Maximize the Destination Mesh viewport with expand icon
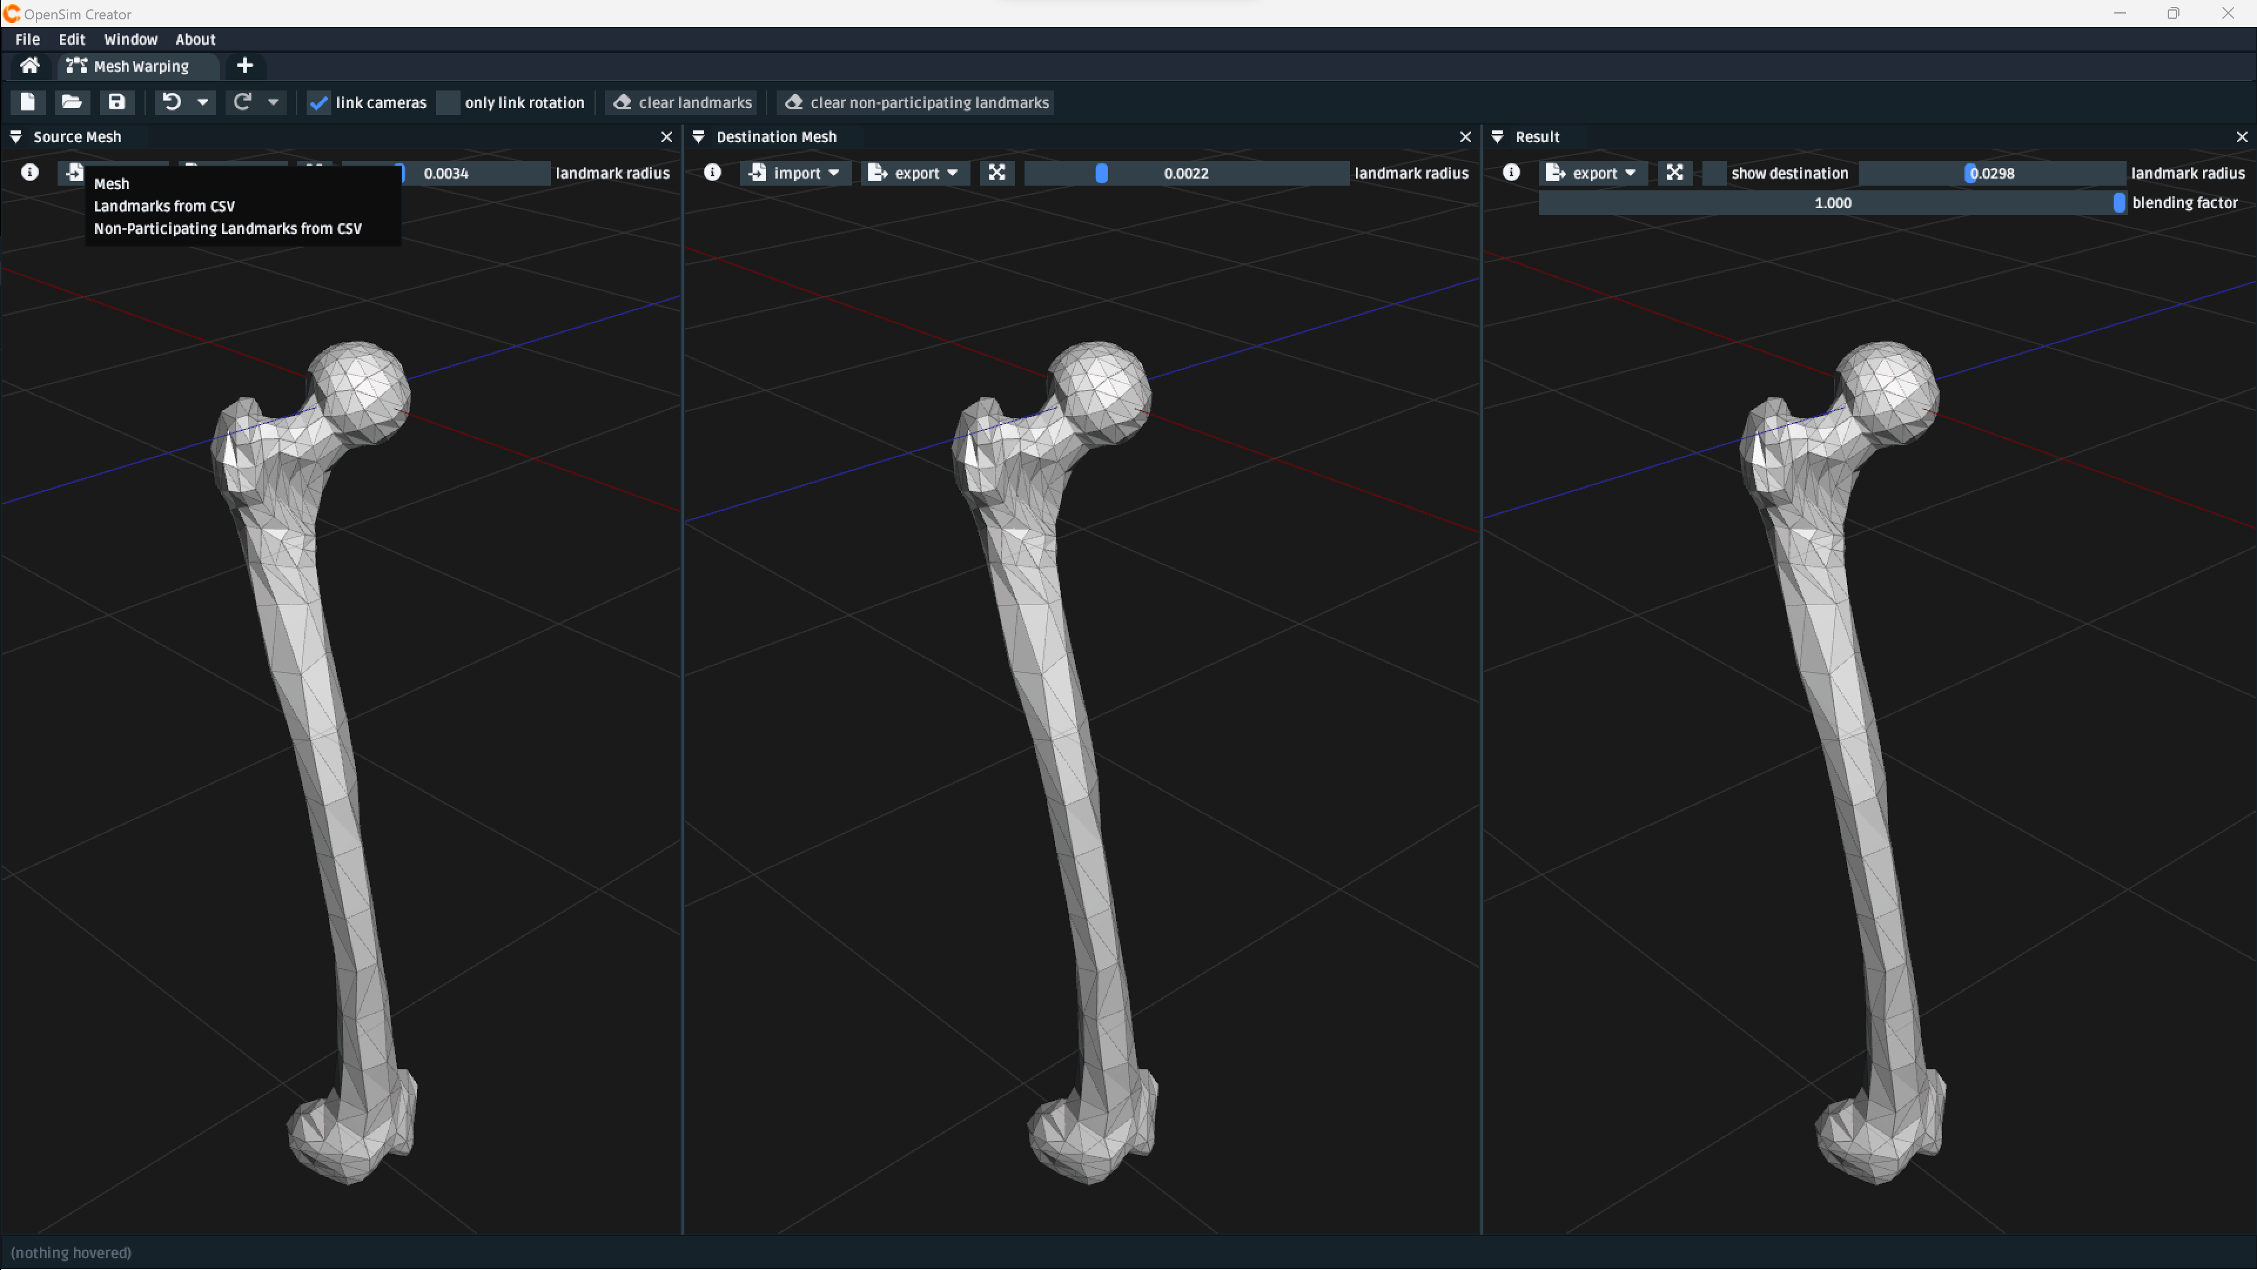Screen dimensions: 2257x1270 [996, 173]
